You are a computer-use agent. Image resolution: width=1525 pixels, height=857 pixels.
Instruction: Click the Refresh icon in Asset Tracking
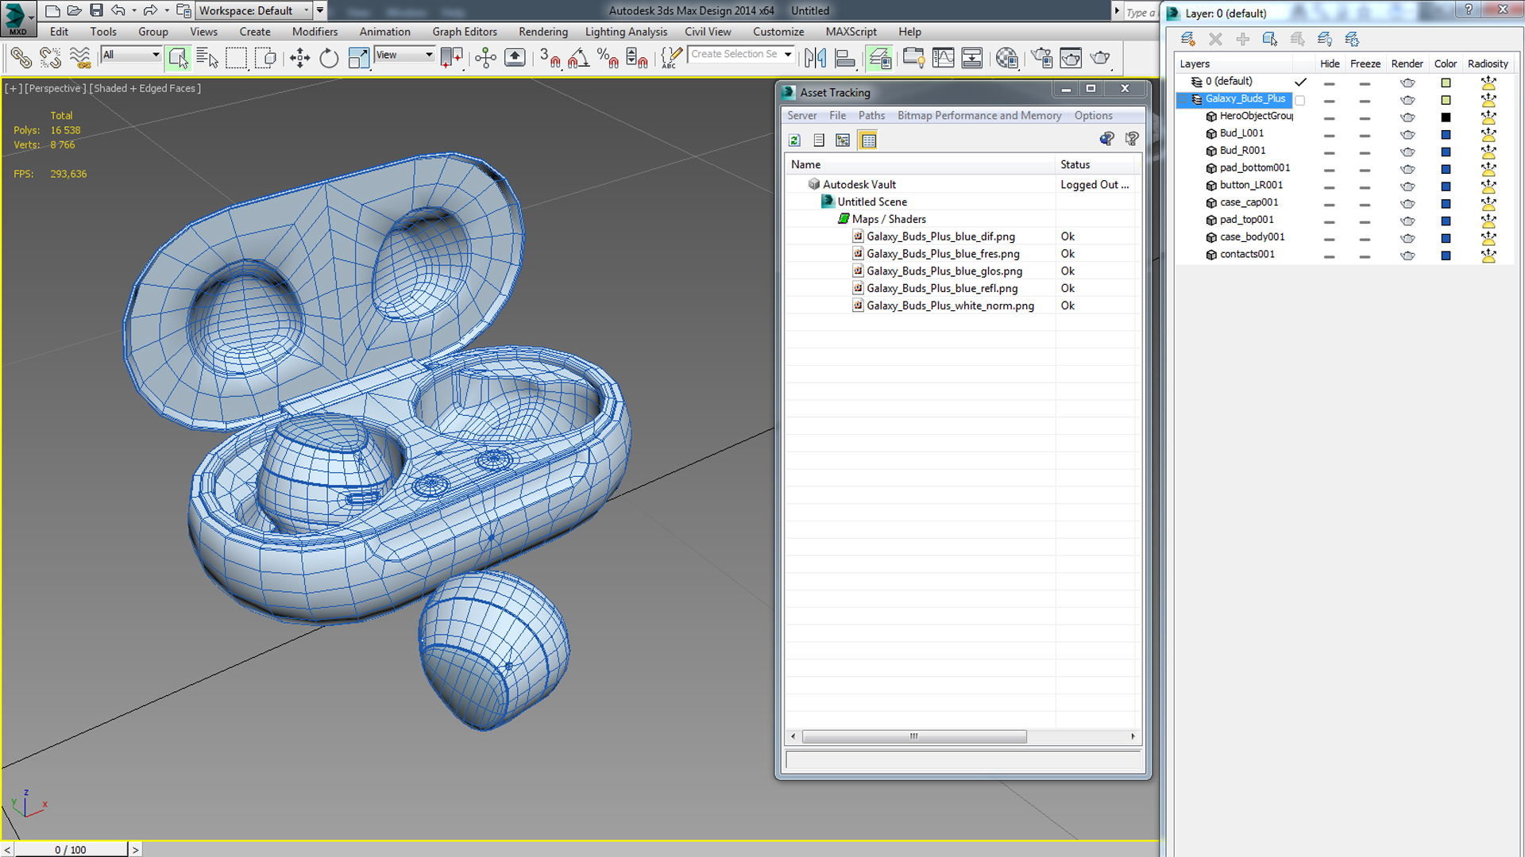click(794, 140)
